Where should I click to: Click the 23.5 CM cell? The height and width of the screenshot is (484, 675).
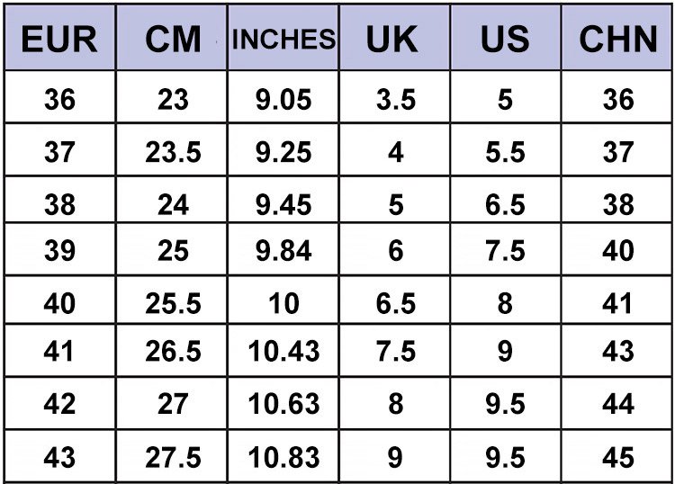173,152
